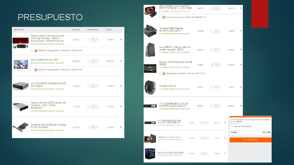The width and height of the screenshot is (294, 165).
Task: Remove the Gigabyte motherboard from cart
Action: [x=225, y=138]
